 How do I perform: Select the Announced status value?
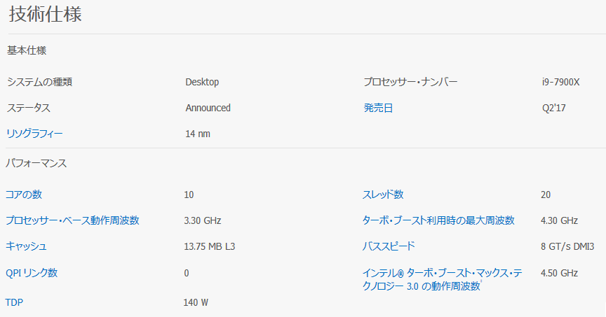tap(208, 108)
